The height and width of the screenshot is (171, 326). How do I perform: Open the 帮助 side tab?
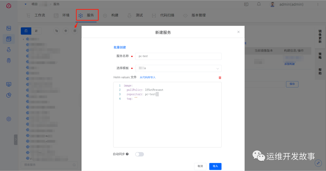tap(320, 71)
